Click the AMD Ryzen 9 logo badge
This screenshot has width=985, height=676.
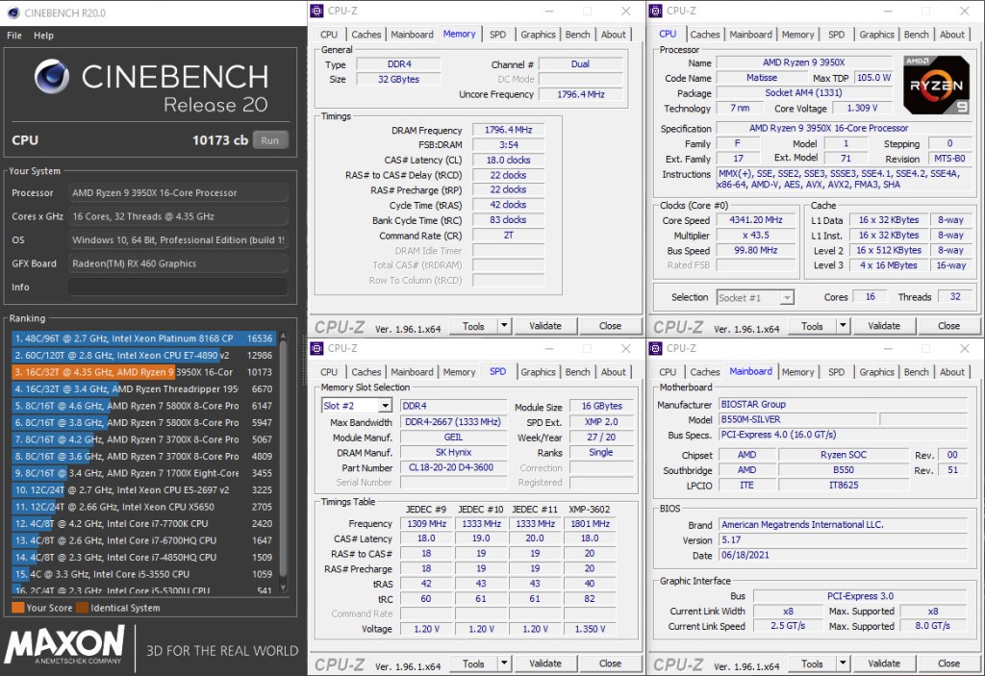click(x=936, y=86)
